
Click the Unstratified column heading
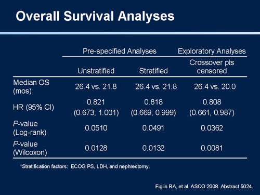[x=96, y=71]
